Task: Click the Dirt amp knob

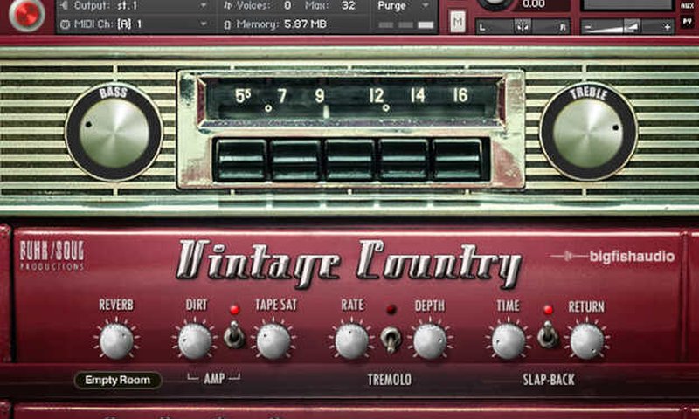Action: tap(195, 340)
